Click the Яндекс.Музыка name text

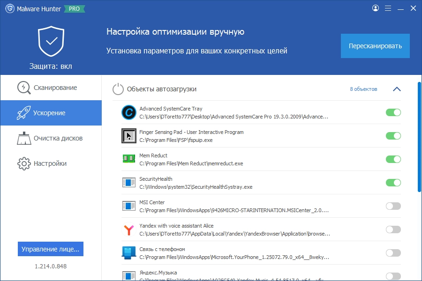pyautogui.click(x=158, y=273)
